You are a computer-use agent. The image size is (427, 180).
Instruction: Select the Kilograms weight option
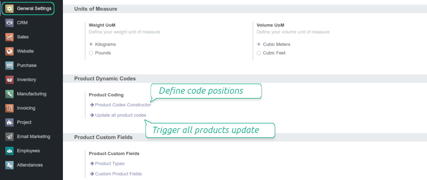91,44
